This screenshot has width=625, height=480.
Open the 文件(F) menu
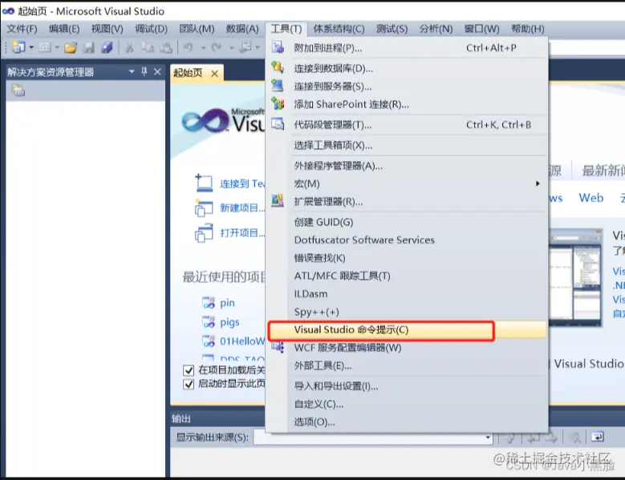[x=22, y=29]
